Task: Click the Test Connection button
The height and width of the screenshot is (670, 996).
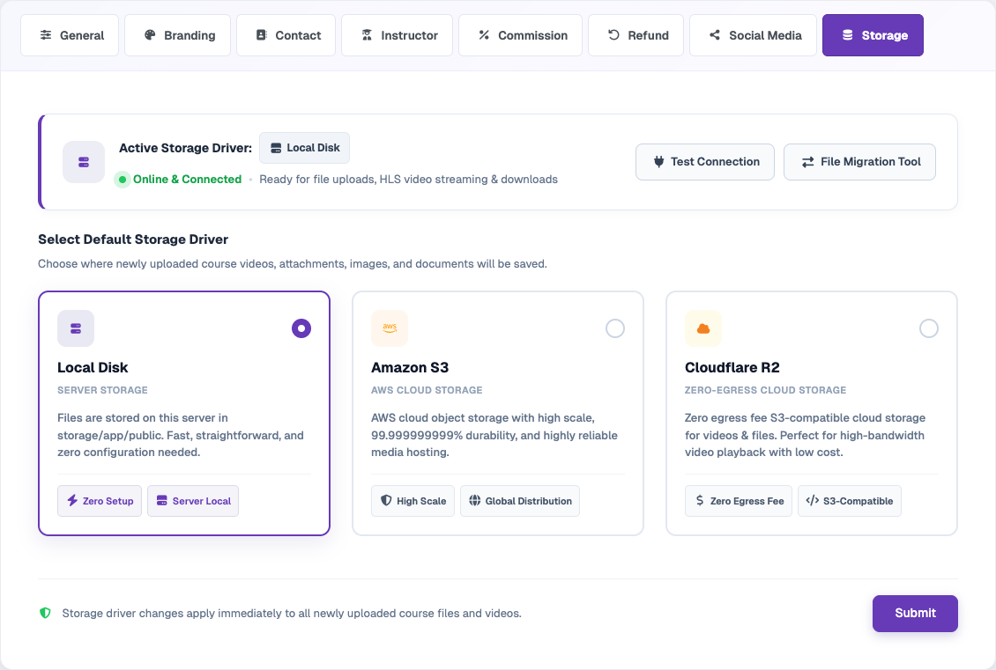Action: pos(705,162)
